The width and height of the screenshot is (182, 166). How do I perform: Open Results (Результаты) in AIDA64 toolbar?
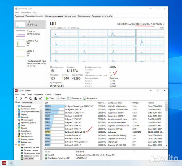point(90,98)
